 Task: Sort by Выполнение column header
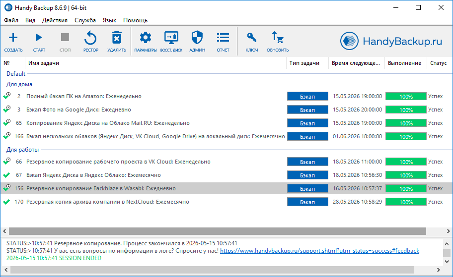pyautogui.click(x=405, y=63)
